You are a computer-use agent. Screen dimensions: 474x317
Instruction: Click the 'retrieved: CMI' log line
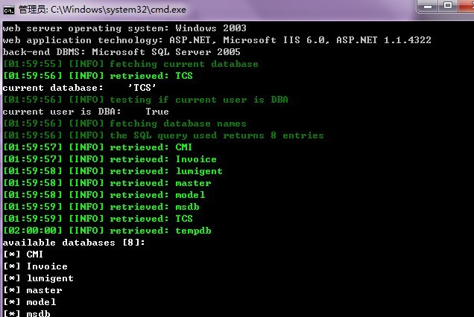point(98,147)
